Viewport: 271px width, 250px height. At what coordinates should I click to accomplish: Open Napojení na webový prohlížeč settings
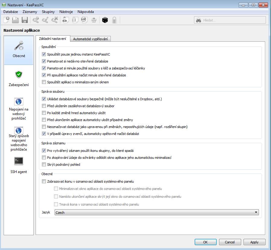(x=19, y=109)
